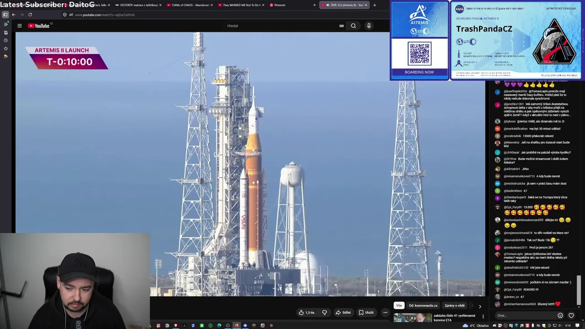This screenshot has width=585, height=329.
Task: Like the video with the thumbs up (1,3 tis.)
Action: coord(307,313)
